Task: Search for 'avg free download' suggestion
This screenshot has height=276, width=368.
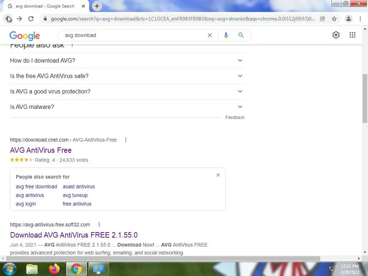Action: tap(36, 187)
